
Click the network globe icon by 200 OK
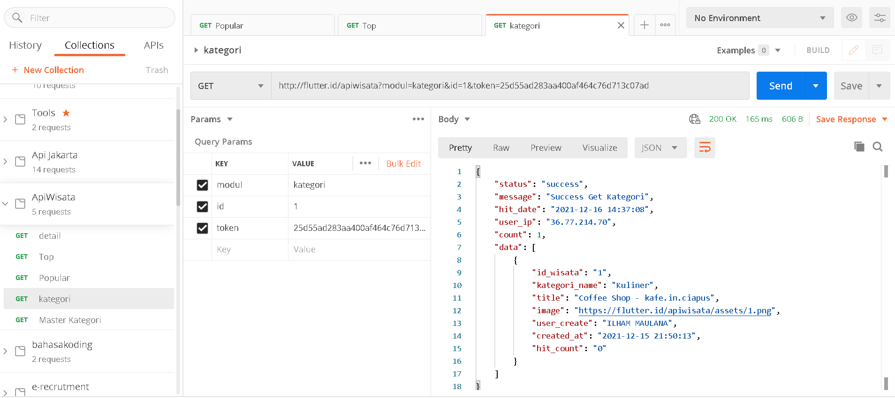695,119
